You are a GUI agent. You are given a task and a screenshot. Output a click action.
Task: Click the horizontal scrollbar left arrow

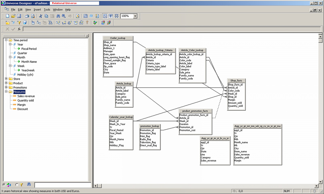[x=96, y=186]
